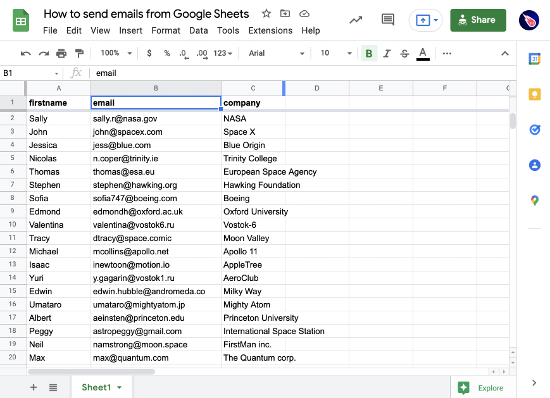Screen dimensions: 550x398
Task: Hide the menus with the up chevron
Action: coord(505,53)
